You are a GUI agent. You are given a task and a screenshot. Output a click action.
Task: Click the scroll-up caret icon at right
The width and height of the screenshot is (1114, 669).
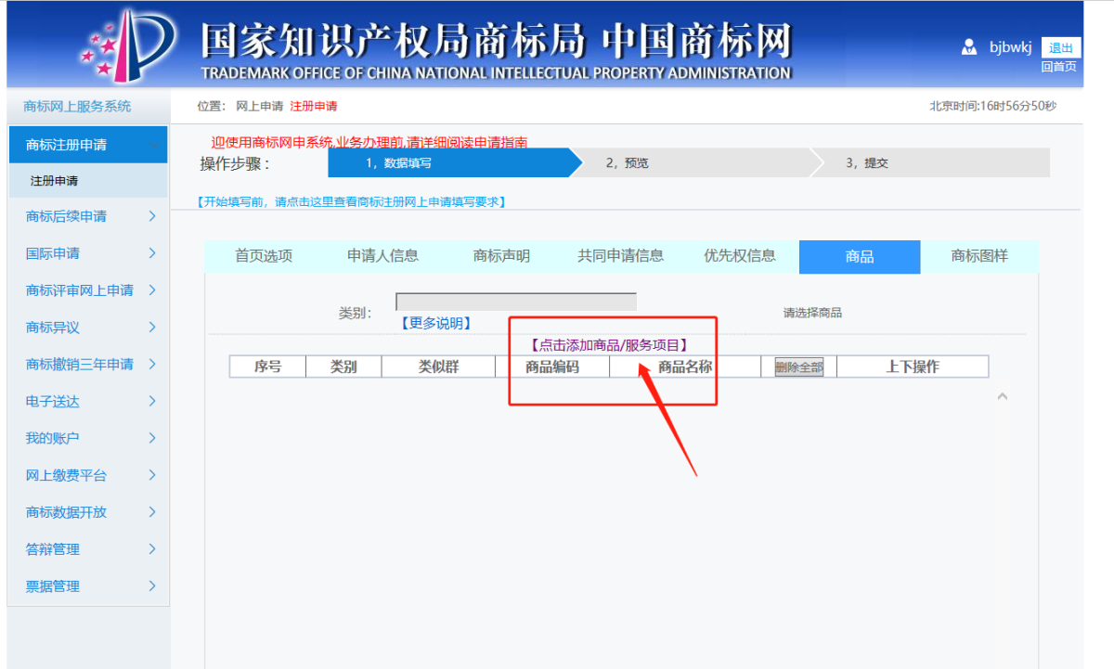click(x=1002, y=397)
